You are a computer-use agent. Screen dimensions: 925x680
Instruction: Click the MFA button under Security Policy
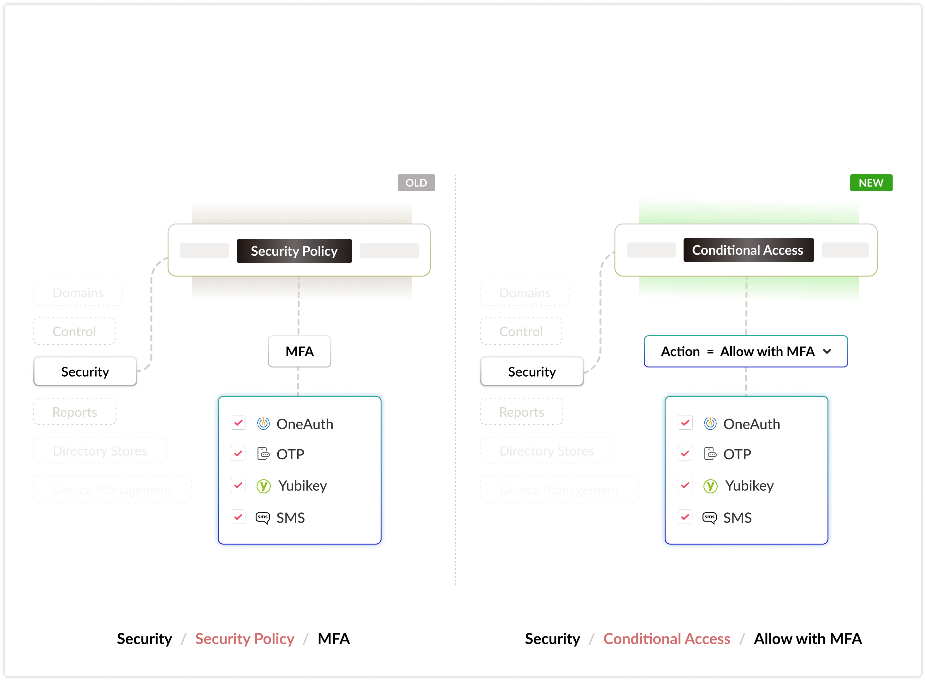tap(299, 352)
